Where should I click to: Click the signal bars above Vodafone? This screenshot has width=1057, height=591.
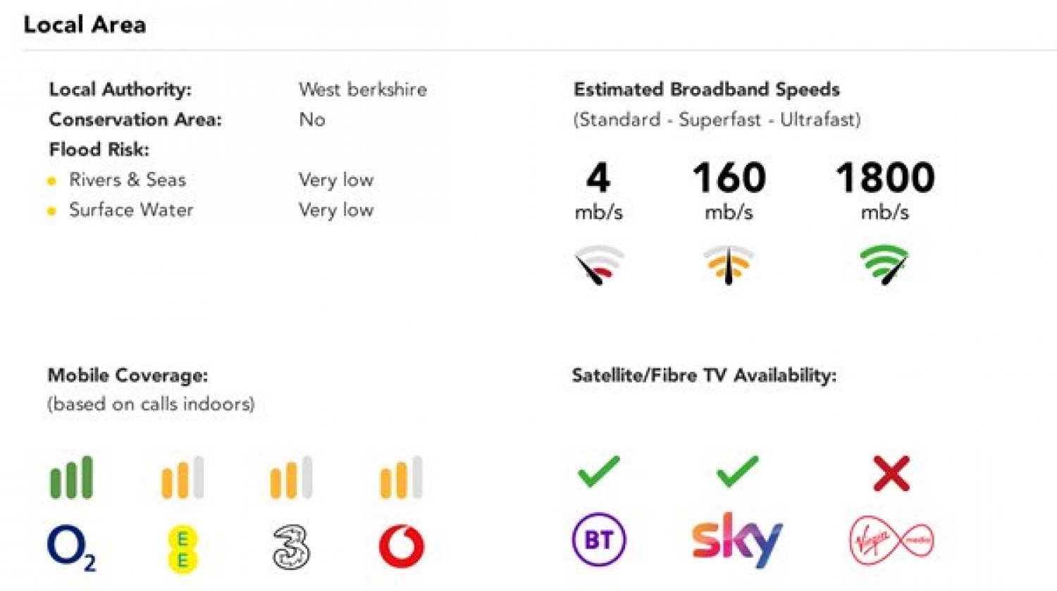tap(402, 478)
